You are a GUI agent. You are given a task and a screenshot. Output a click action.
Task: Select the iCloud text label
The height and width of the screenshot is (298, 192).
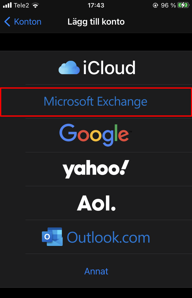(109, 68)
